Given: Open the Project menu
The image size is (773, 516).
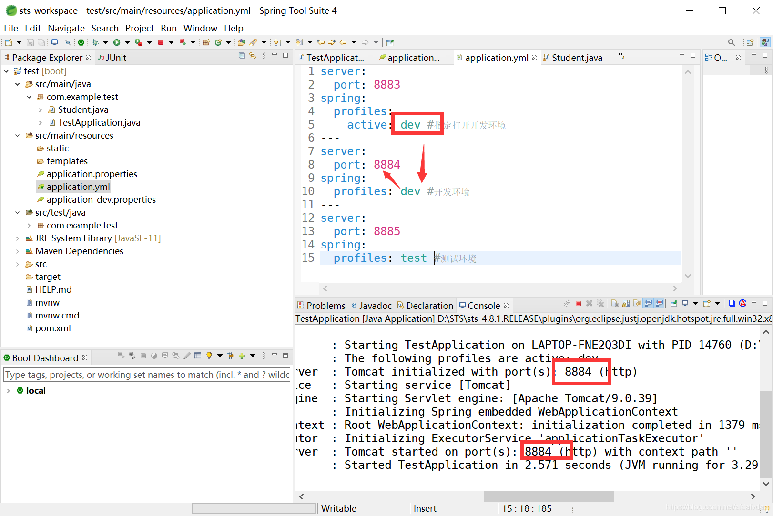Looking at the screenshot, I should 140,28.
